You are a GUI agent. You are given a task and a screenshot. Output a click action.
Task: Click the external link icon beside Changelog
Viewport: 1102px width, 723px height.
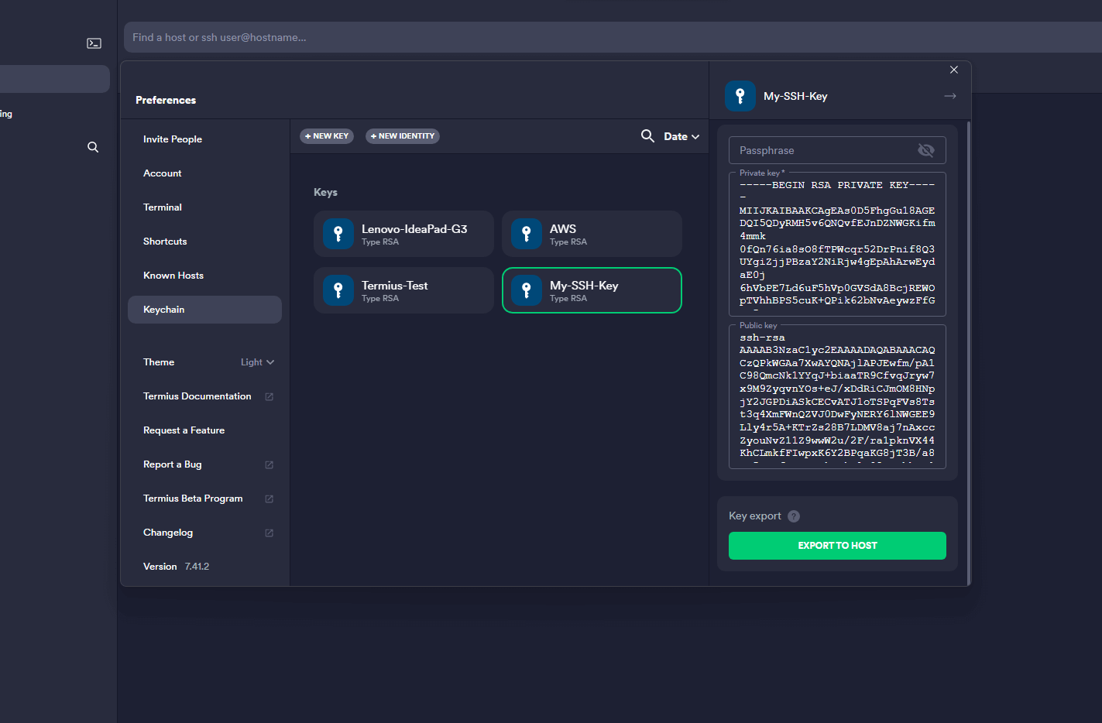(x=269, y=533)
